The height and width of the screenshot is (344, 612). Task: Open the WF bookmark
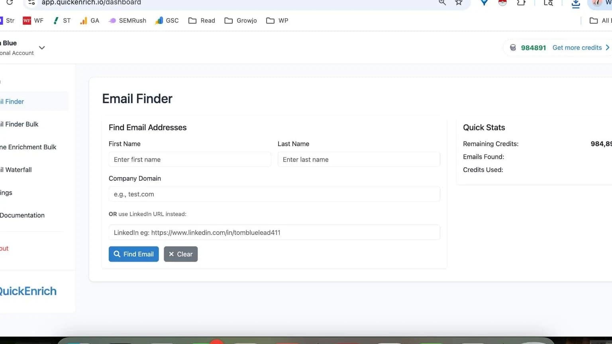tap(33, 21)
